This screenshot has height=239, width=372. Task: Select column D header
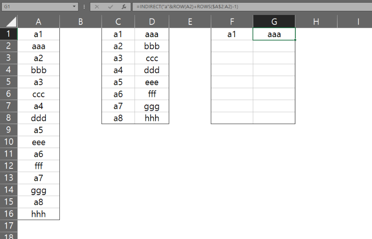tap(152, 22)
